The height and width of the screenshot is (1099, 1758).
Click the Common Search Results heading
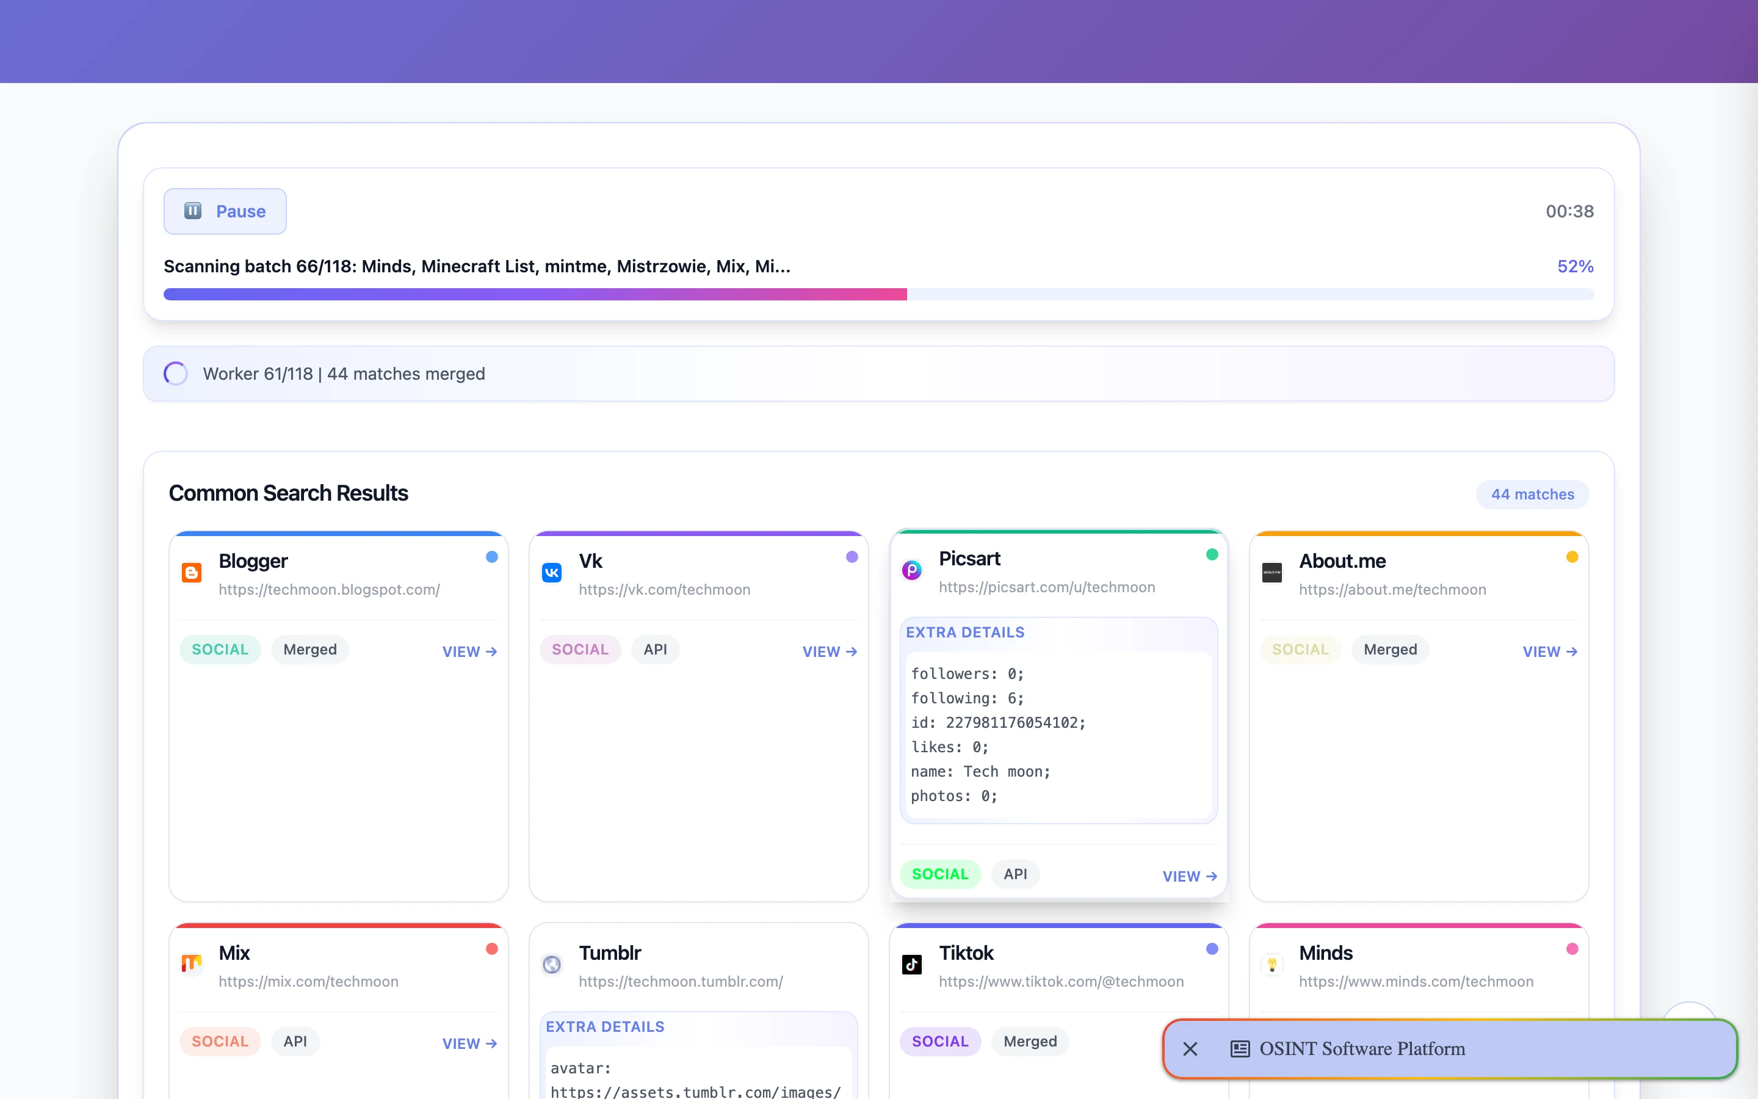[x=288, y=493]
